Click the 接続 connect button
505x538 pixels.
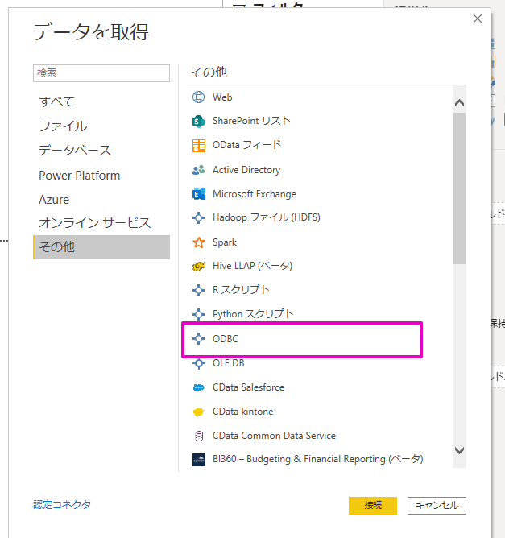tap(373, 506)
